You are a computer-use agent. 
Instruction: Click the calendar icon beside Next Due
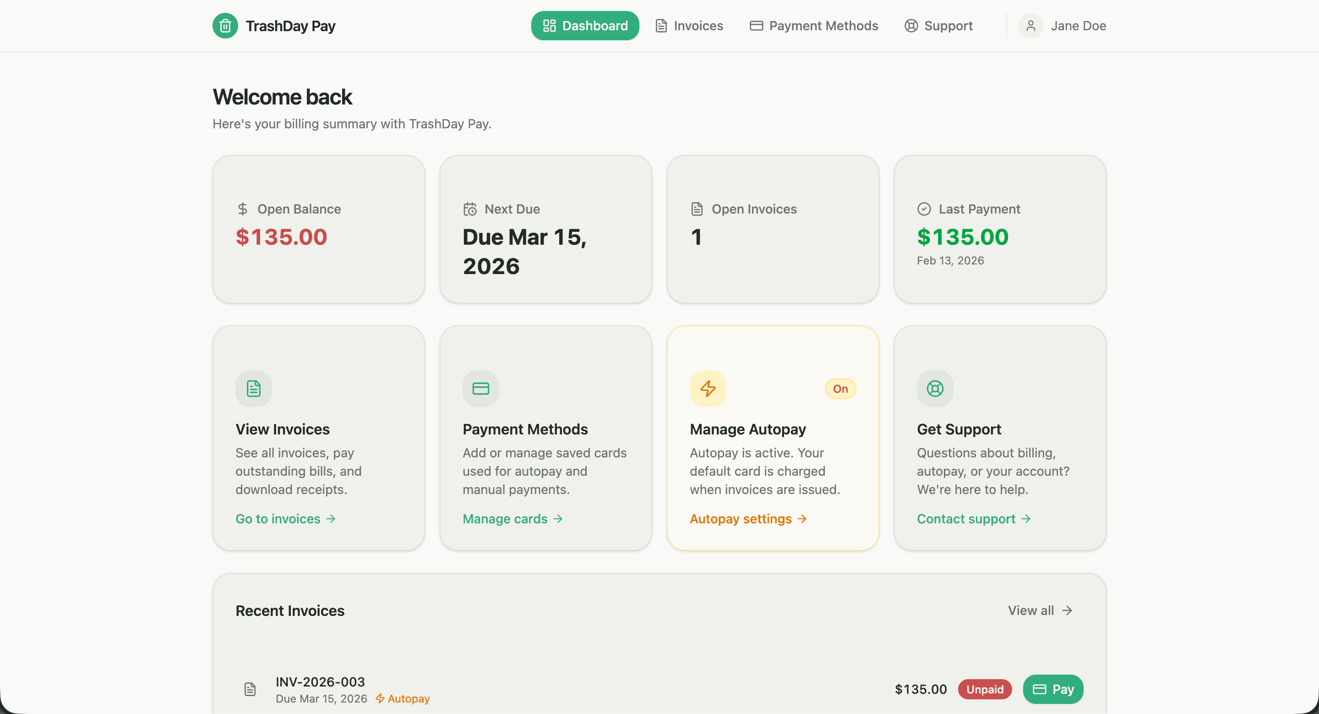[469, 209]
